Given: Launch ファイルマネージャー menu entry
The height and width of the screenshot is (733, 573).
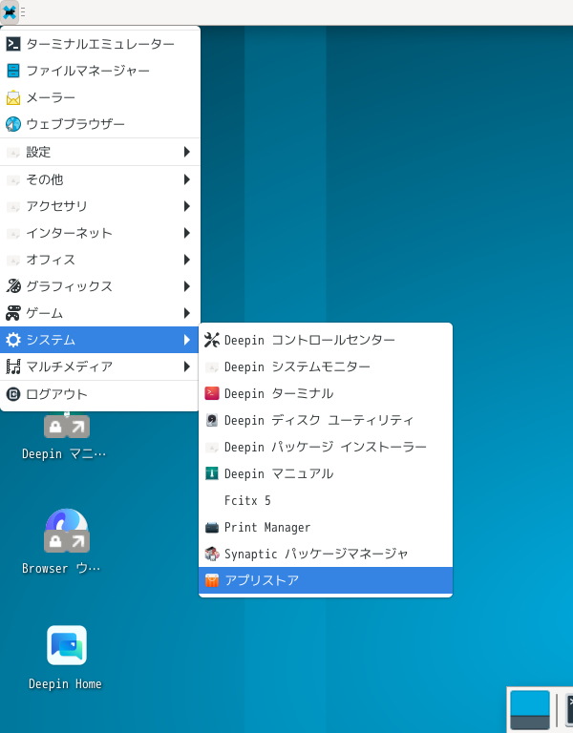Looking at the screenshot, I should (100, 71).
